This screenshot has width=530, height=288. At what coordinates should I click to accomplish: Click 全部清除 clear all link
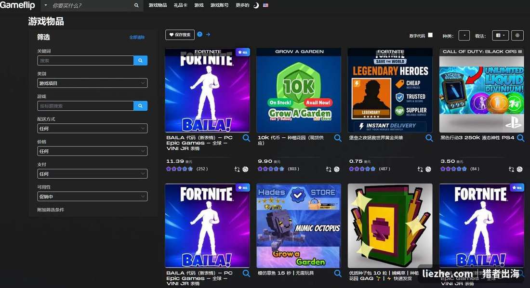point(137,37)
